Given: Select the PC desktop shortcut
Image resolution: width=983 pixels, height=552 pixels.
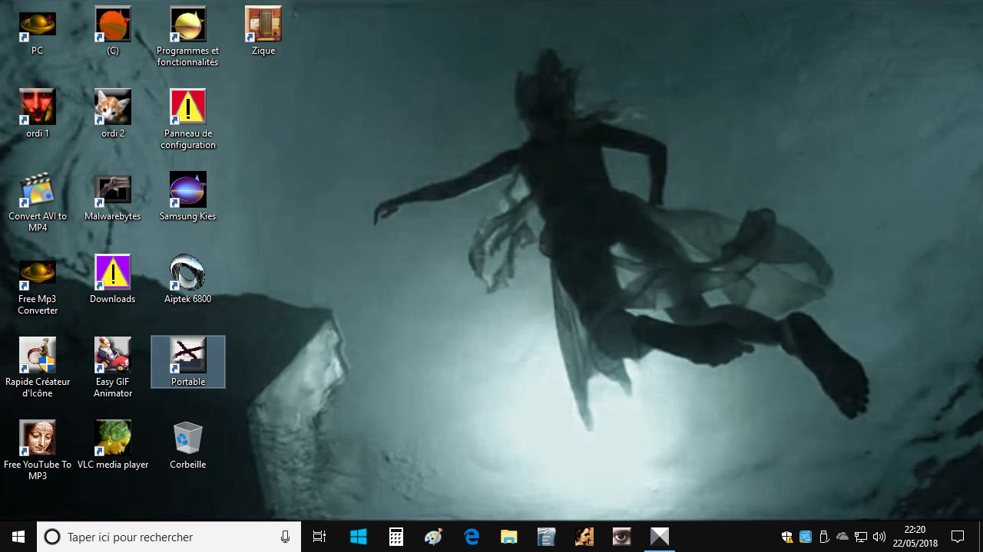Looking at the screenshot, I should coord(37,31).
